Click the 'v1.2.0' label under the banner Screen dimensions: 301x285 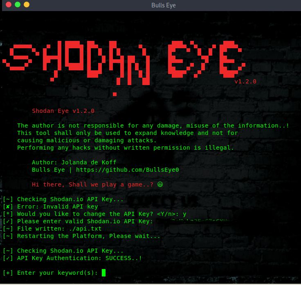245,81
